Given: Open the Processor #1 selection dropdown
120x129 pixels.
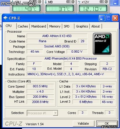Looking at the screenshot, I should [x=42, y=113].
